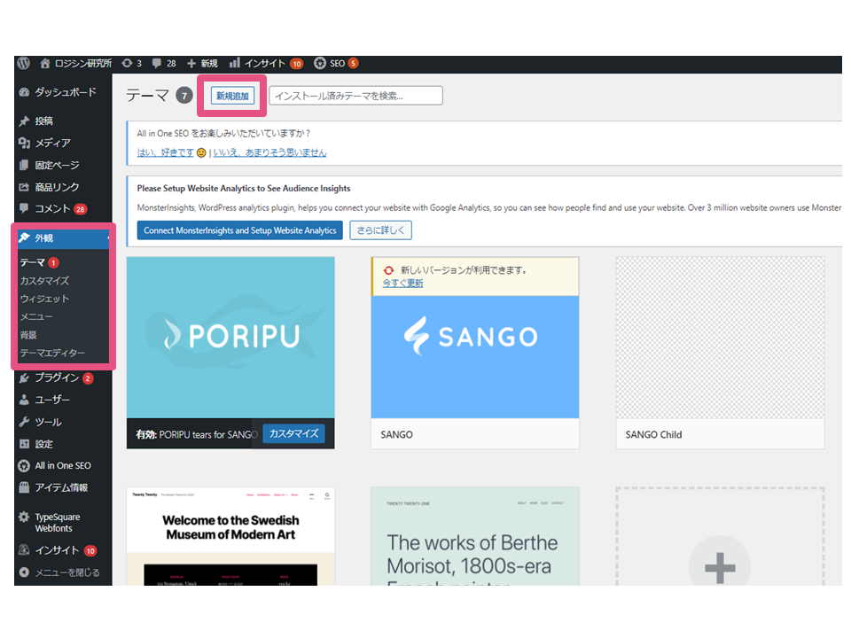Click the plug icon beside プラグイン
Image resolution: width=851 pixels, height=638 pixels.
(24, 378)
